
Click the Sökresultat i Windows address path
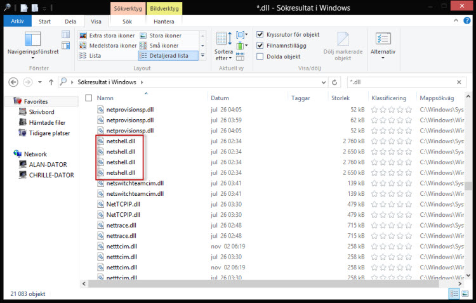click(107, 82)
